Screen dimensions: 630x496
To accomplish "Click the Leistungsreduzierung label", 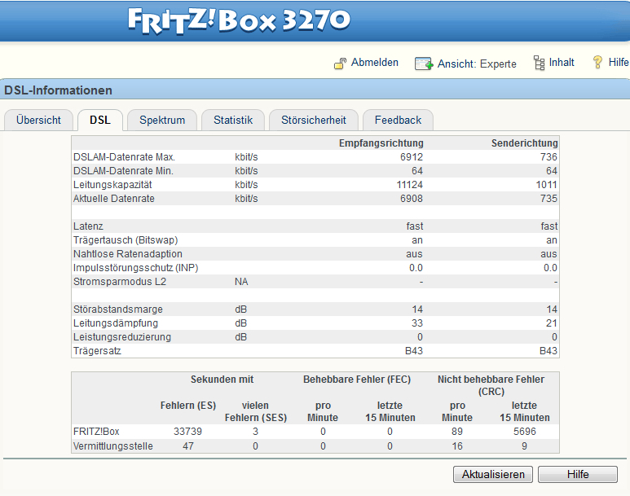I will (x=122, y=337).
